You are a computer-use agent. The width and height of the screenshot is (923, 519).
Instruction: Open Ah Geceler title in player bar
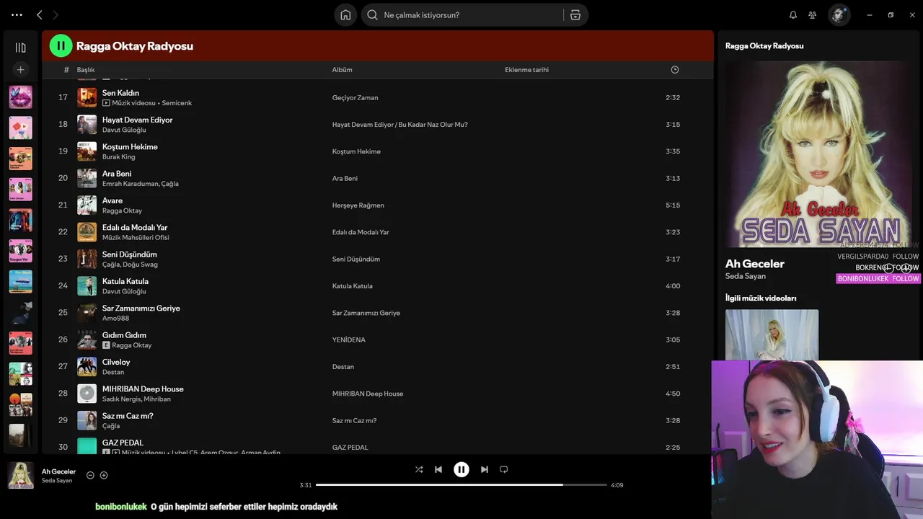[x=58, y=471]
